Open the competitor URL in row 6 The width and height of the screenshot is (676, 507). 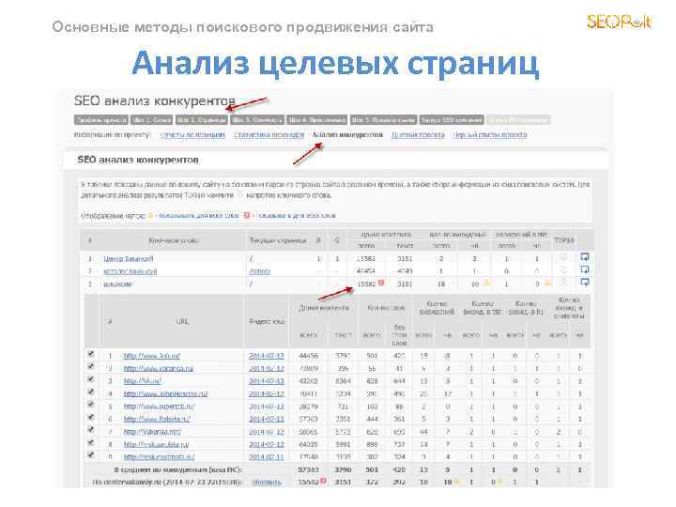157,419
